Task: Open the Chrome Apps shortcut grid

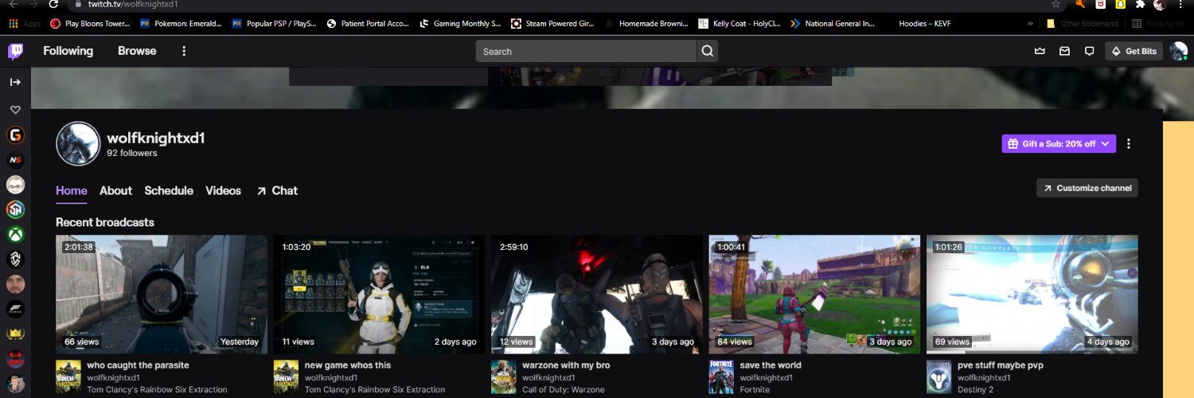Action: [24, 24]
